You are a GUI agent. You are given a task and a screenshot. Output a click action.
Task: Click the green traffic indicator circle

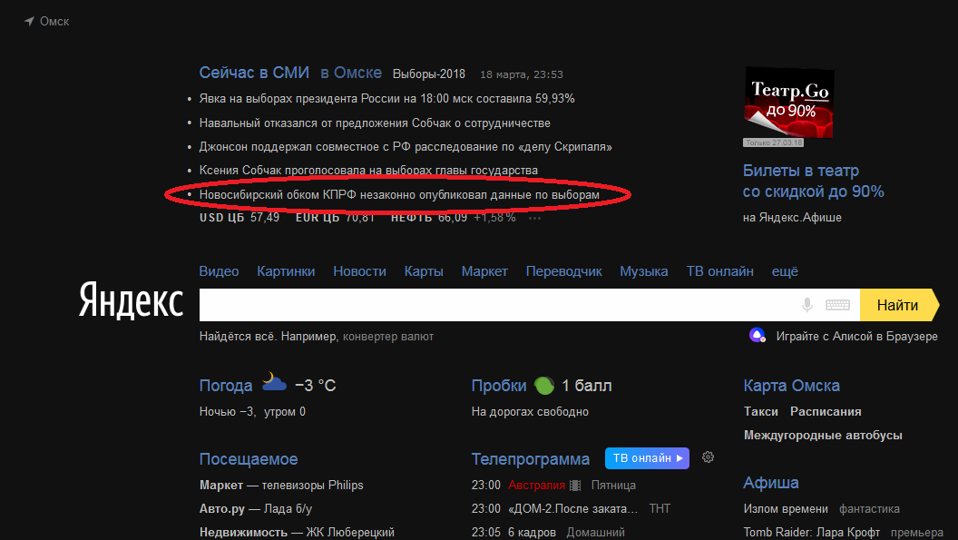tap(543, 386)
